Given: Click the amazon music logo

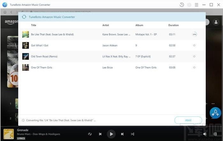Looking at the screenshot, I should (11, 22).
